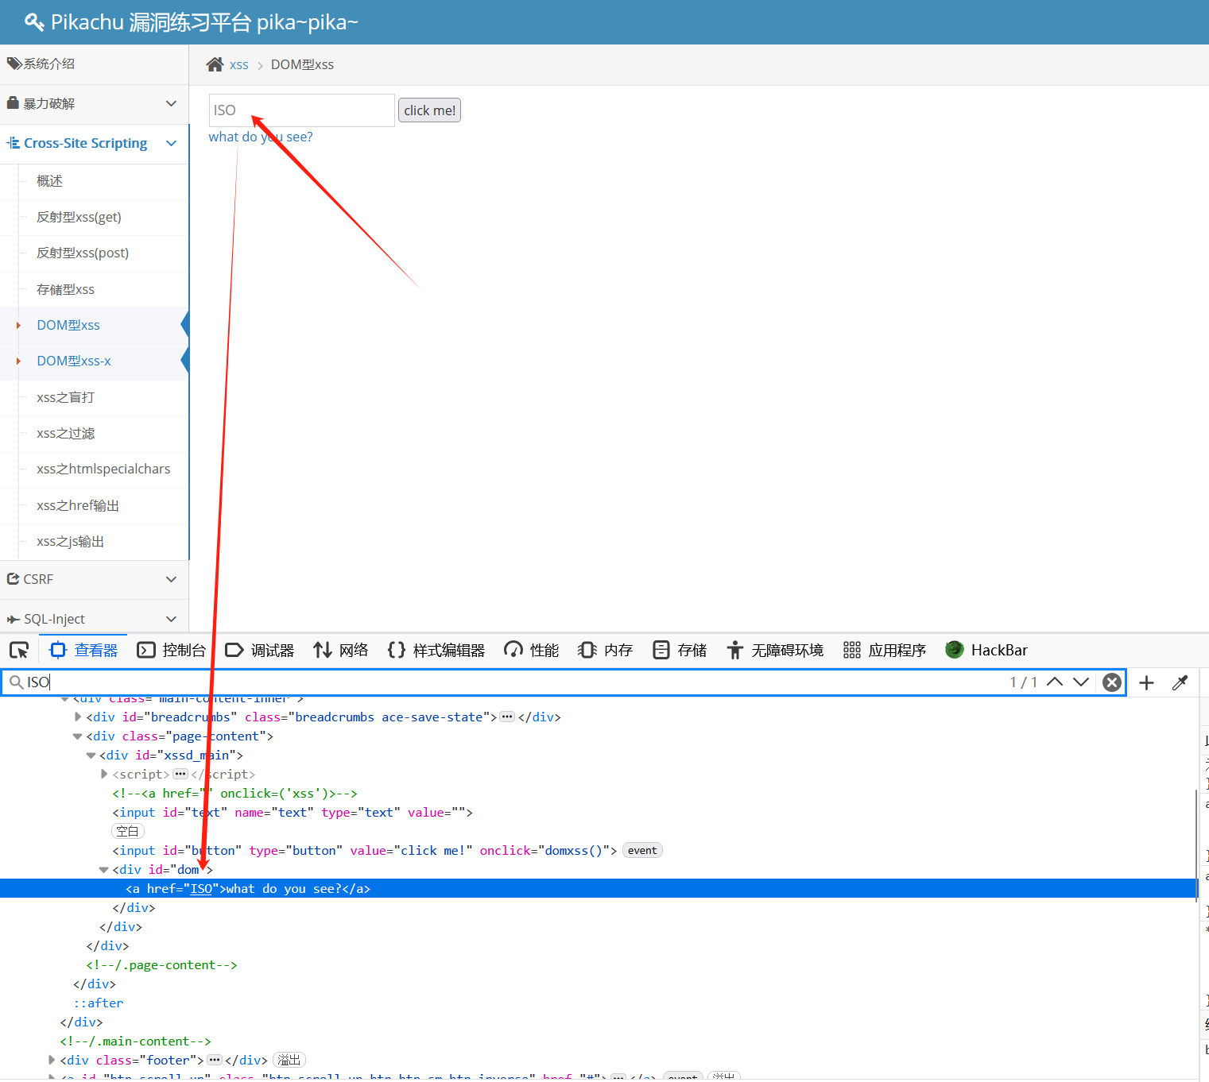Click the 'click me!' button
This screenshot has width=1209, height=1082.
(x=430, y=110)
